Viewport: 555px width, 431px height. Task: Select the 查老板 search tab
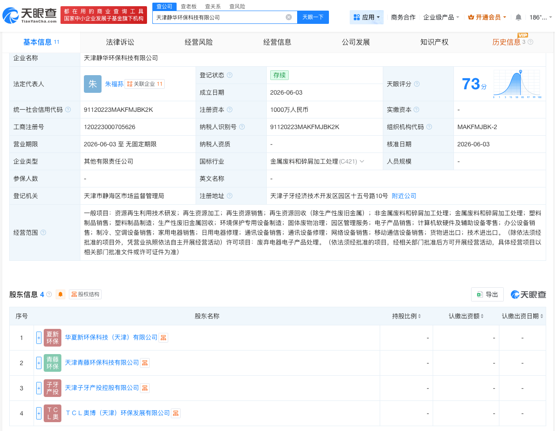tap(189, 7)
